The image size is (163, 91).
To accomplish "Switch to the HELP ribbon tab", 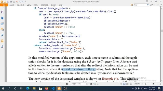I will [60, 5].
